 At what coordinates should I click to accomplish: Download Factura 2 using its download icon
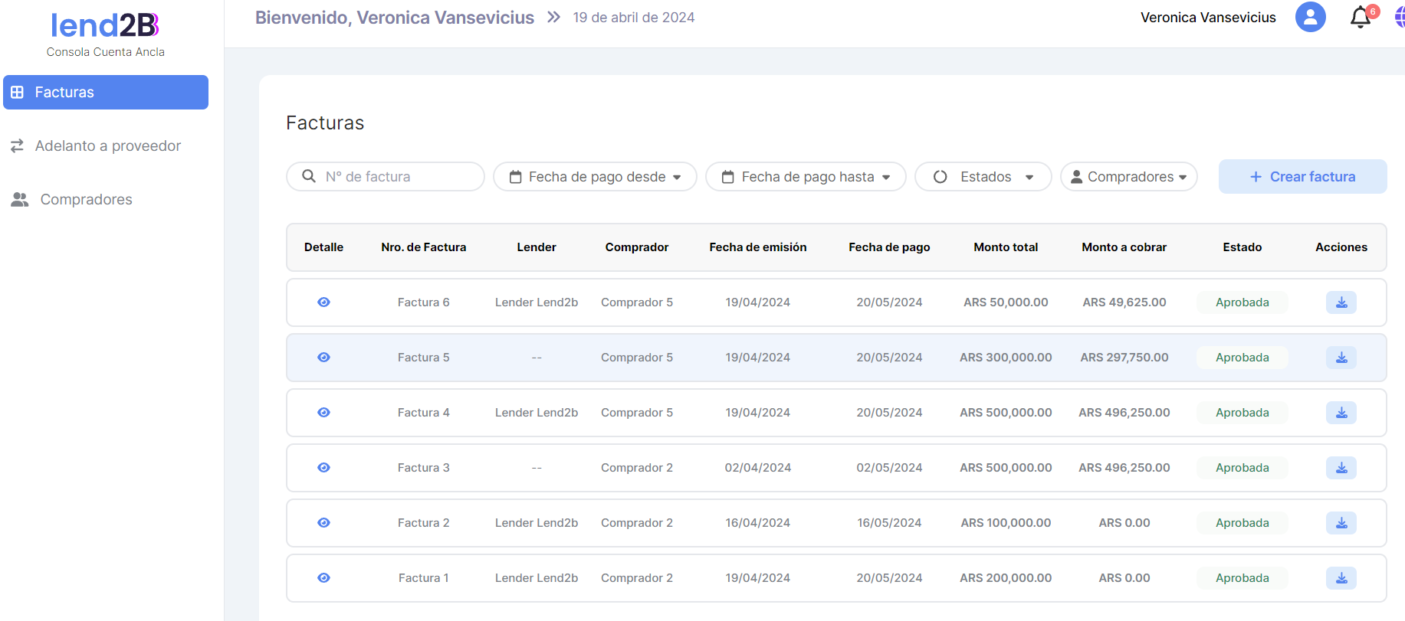coord(1341,523)
